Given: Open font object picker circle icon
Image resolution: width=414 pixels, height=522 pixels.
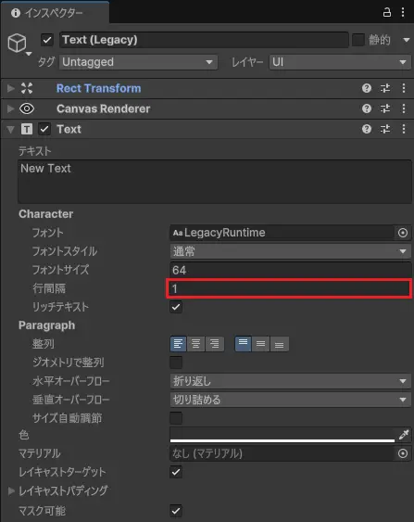Looking at the screenshot, I should [x=403, y=233].
